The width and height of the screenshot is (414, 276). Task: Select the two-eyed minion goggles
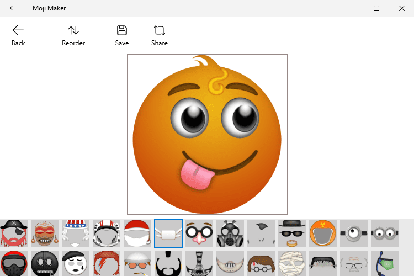point(384,233)
